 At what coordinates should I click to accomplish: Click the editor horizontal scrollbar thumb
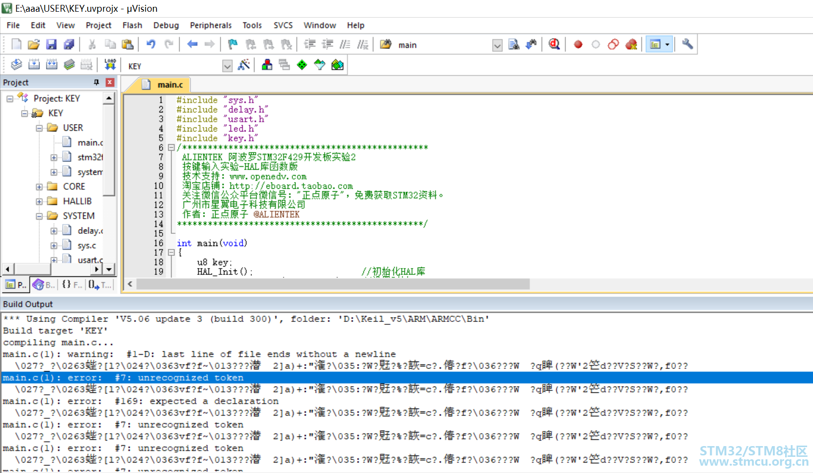[333, 284]
